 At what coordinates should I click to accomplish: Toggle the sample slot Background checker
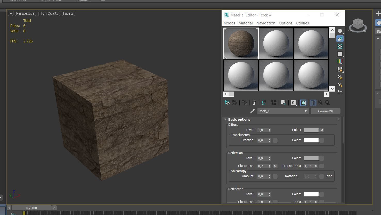pos(340,46)
